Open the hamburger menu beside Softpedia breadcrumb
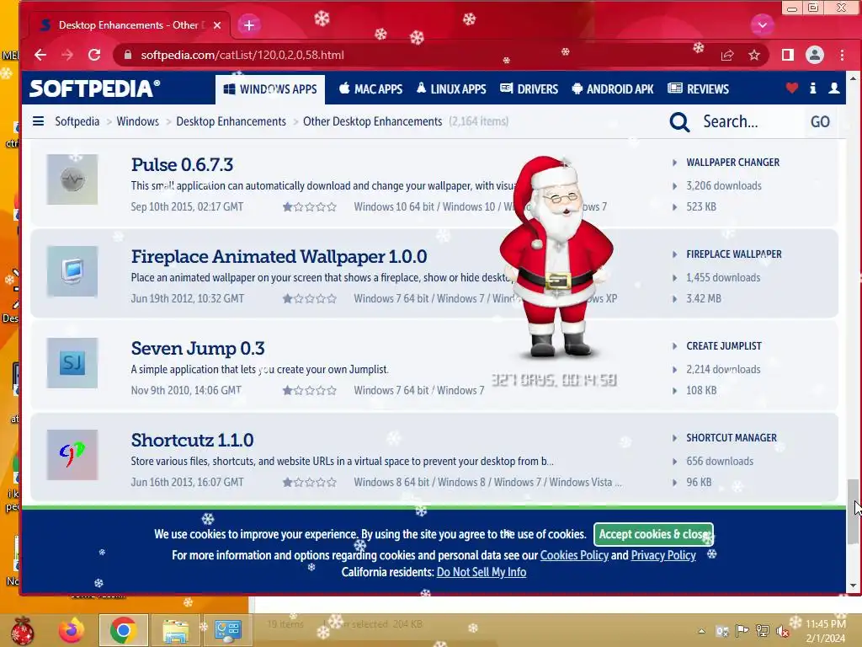This screenshot has width=862, height=647. coord(38,121)
